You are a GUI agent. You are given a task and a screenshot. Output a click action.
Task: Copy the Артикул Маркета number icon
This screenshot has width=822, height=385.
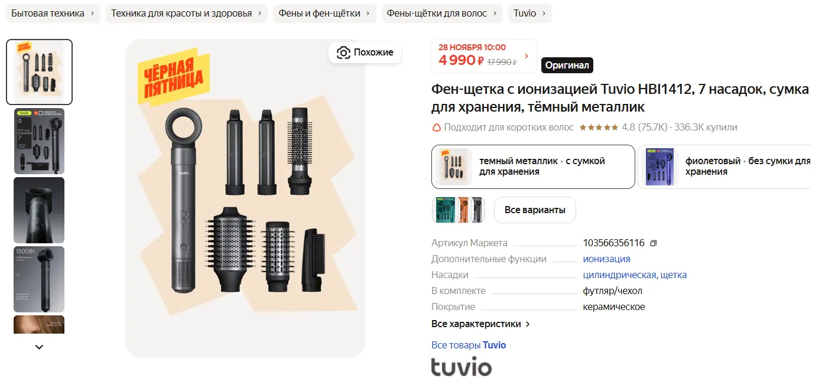(x=653, y=243)
